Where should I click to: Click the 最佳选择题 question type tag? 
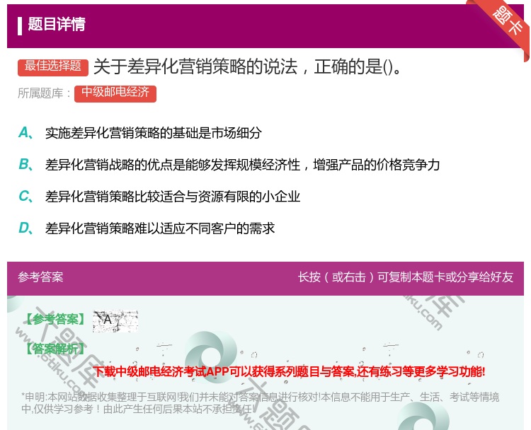pos(53,66)
